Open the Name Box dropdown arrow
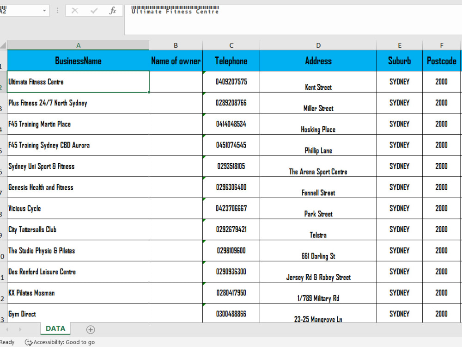 44,11
